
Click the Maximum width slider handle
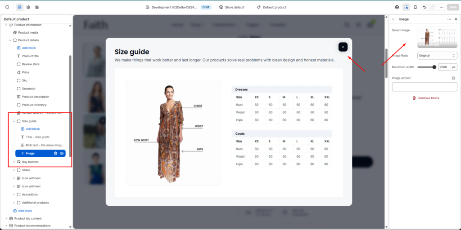[434, 67]
